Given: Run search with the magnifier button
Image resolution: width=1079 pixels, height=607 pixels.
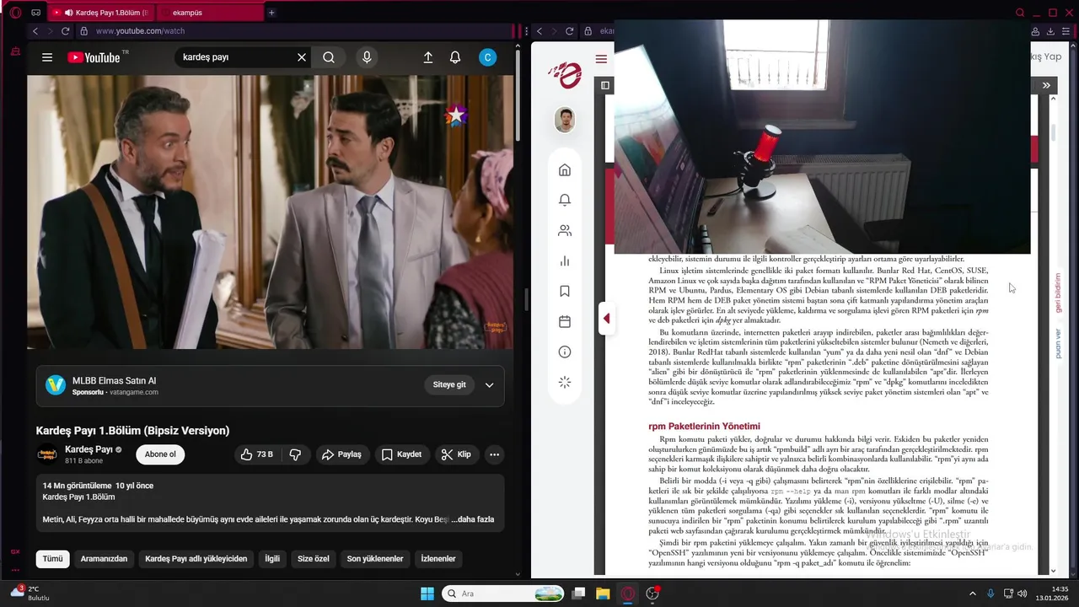Looking at the screenshot, I should [x=329, y=57].
